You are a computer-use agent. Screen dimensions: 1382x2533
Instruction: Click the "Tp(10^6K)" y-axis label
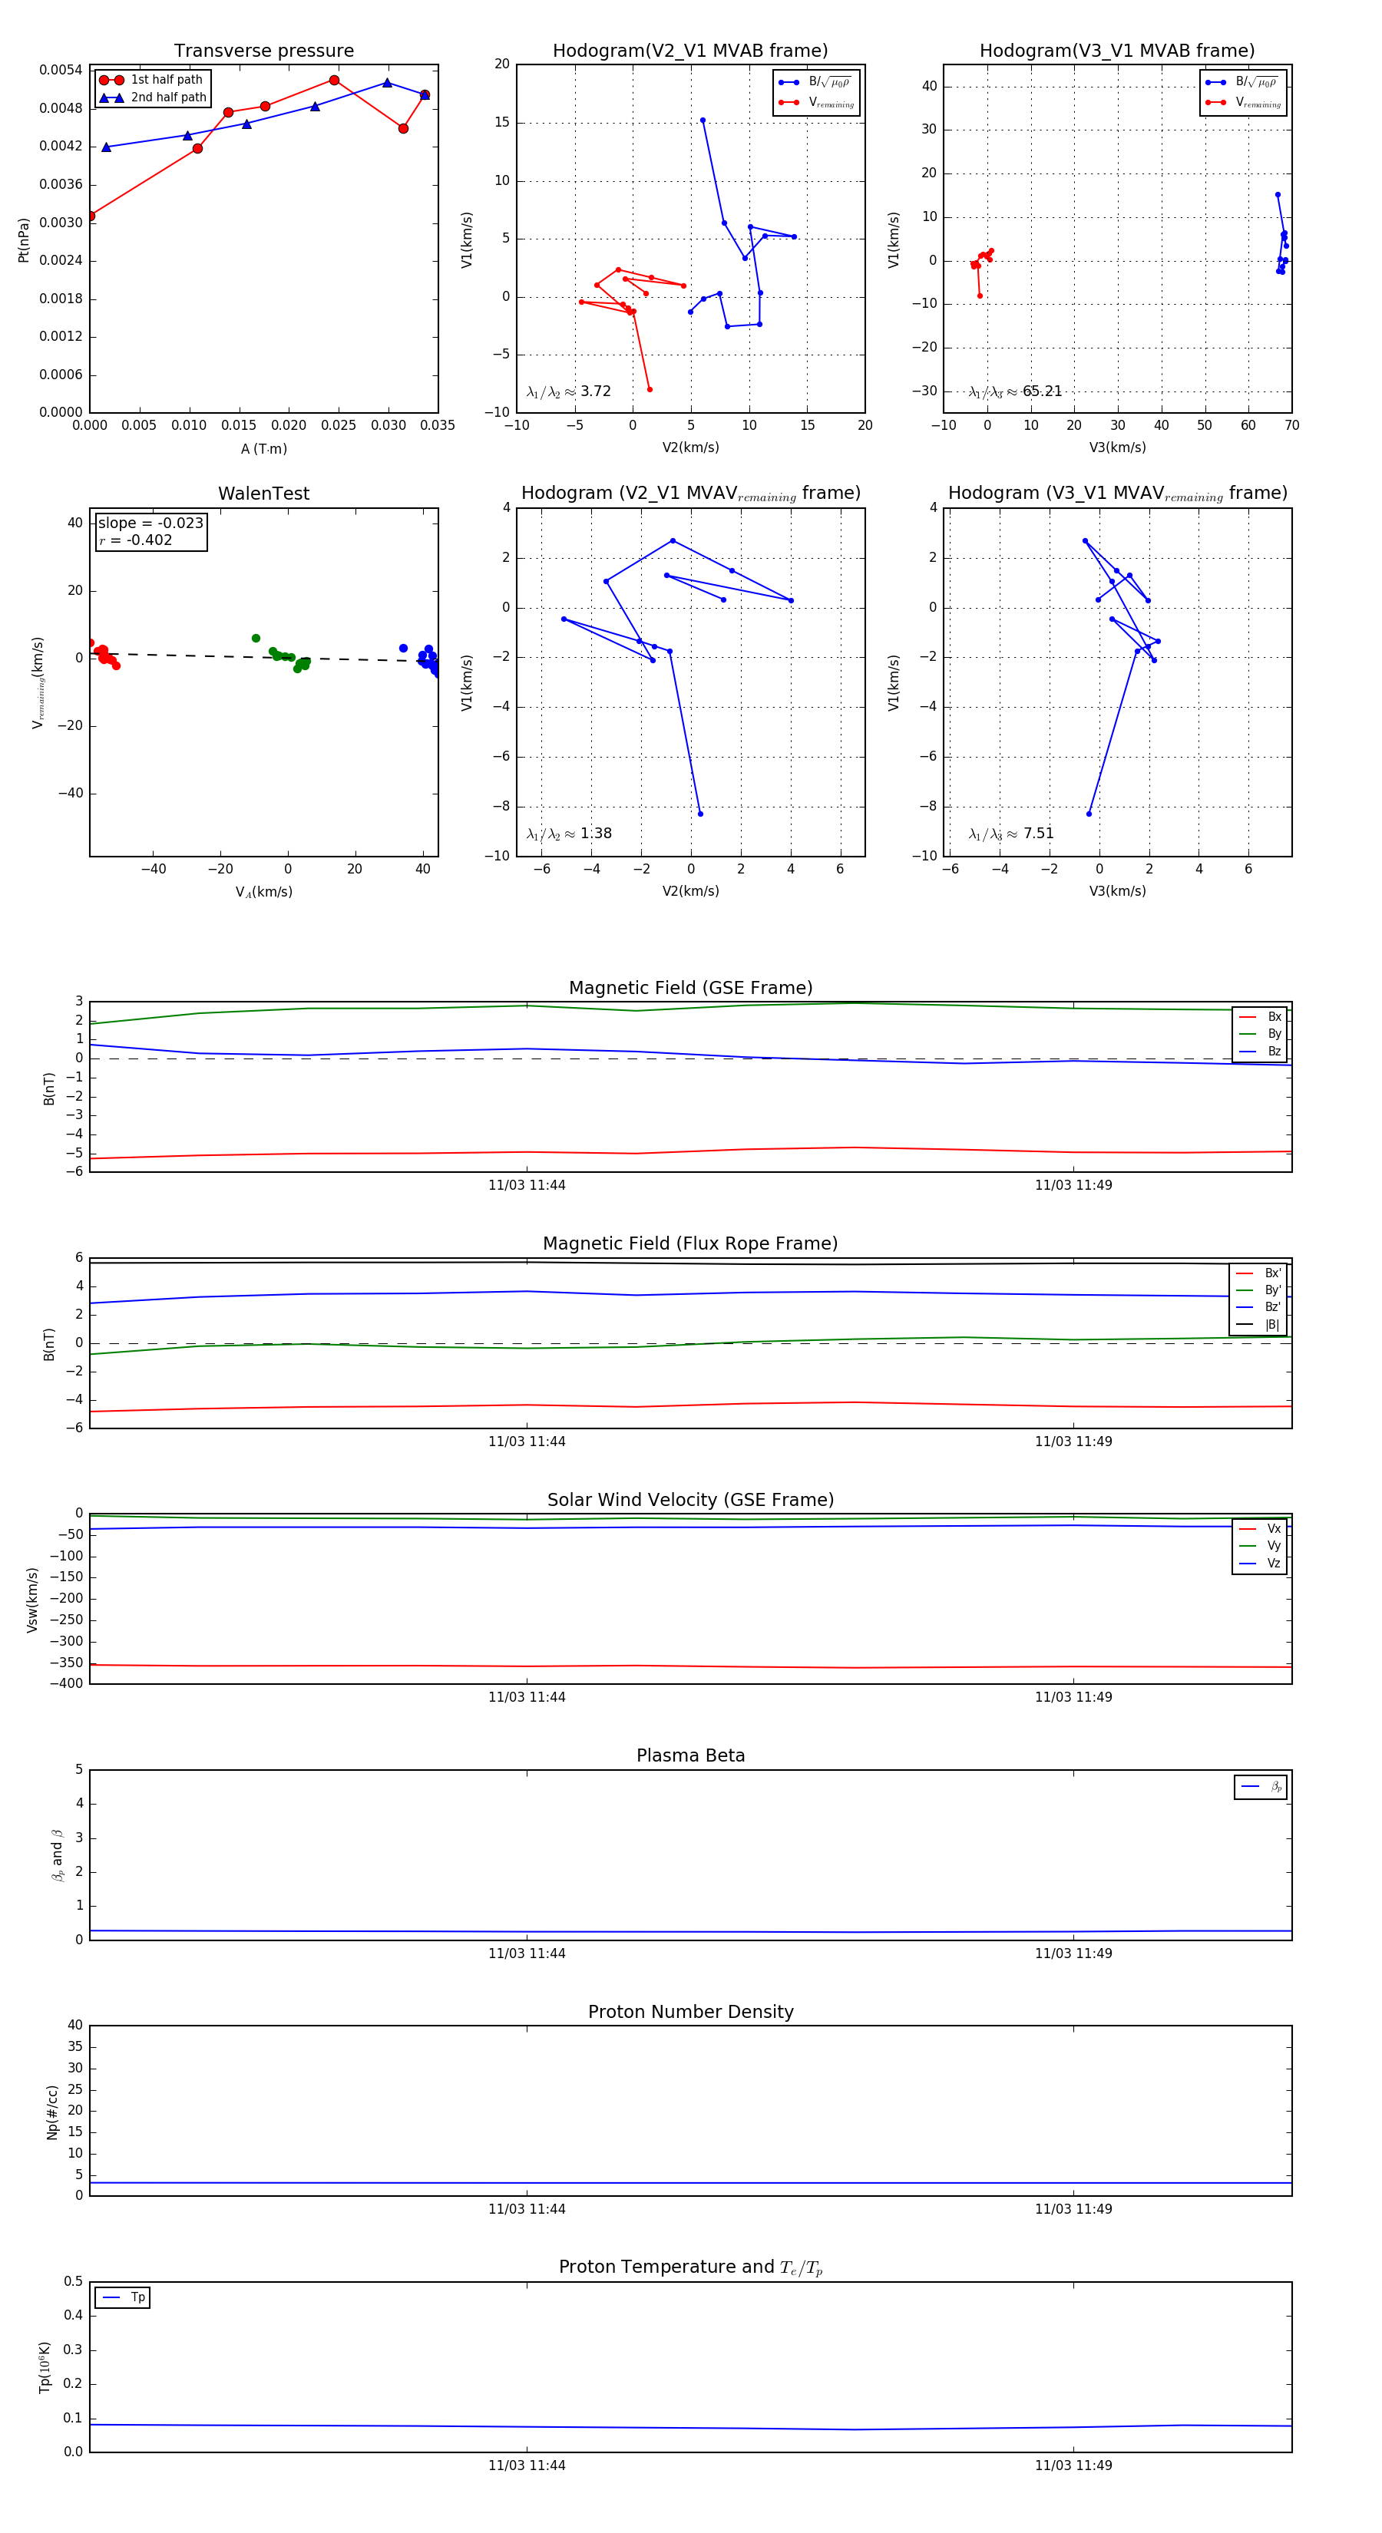pyautogui.click(x=45, y=2368)
